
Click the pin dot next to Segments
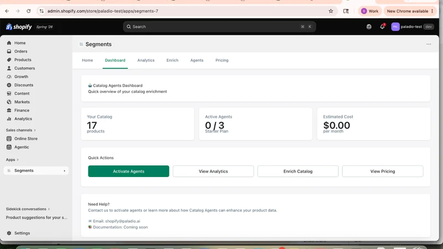coord(64,171)
